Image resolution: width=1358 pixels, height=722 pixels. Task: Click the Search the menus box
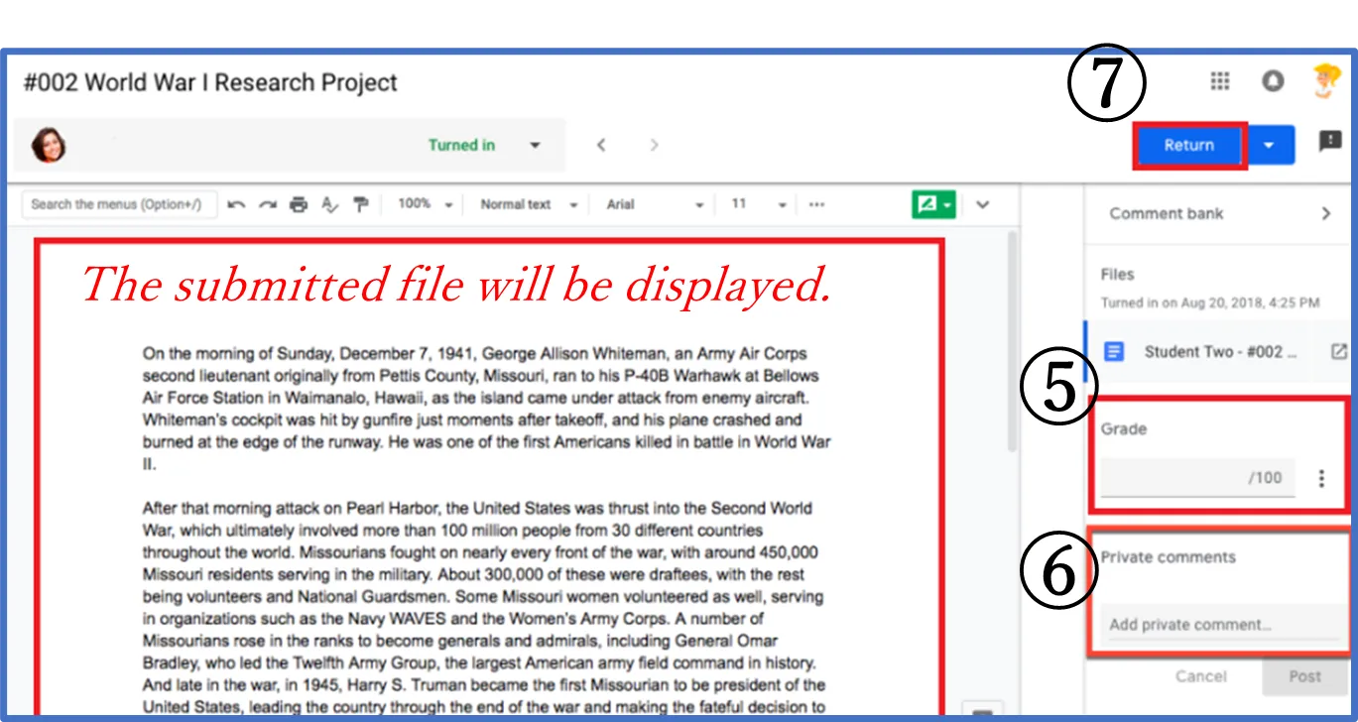click(119, 204)
